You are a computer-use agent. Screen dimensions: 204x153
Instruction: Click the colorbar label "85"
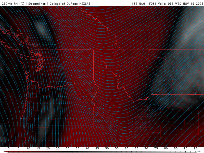(x=176, y=148)
